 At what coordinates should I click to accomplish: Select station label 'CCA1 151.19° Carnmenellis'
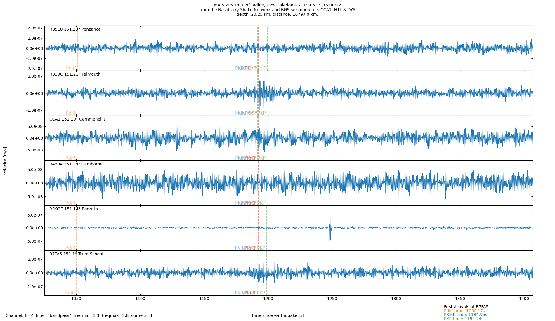[x=77, y=119]
